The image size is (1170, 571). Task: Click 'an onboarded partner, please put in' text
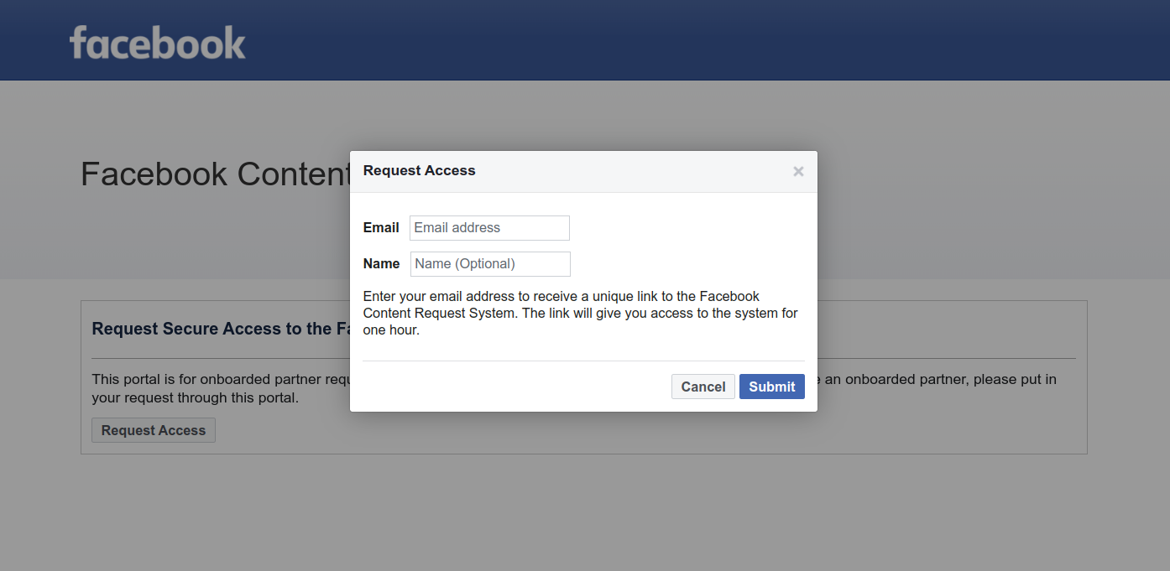940,379
